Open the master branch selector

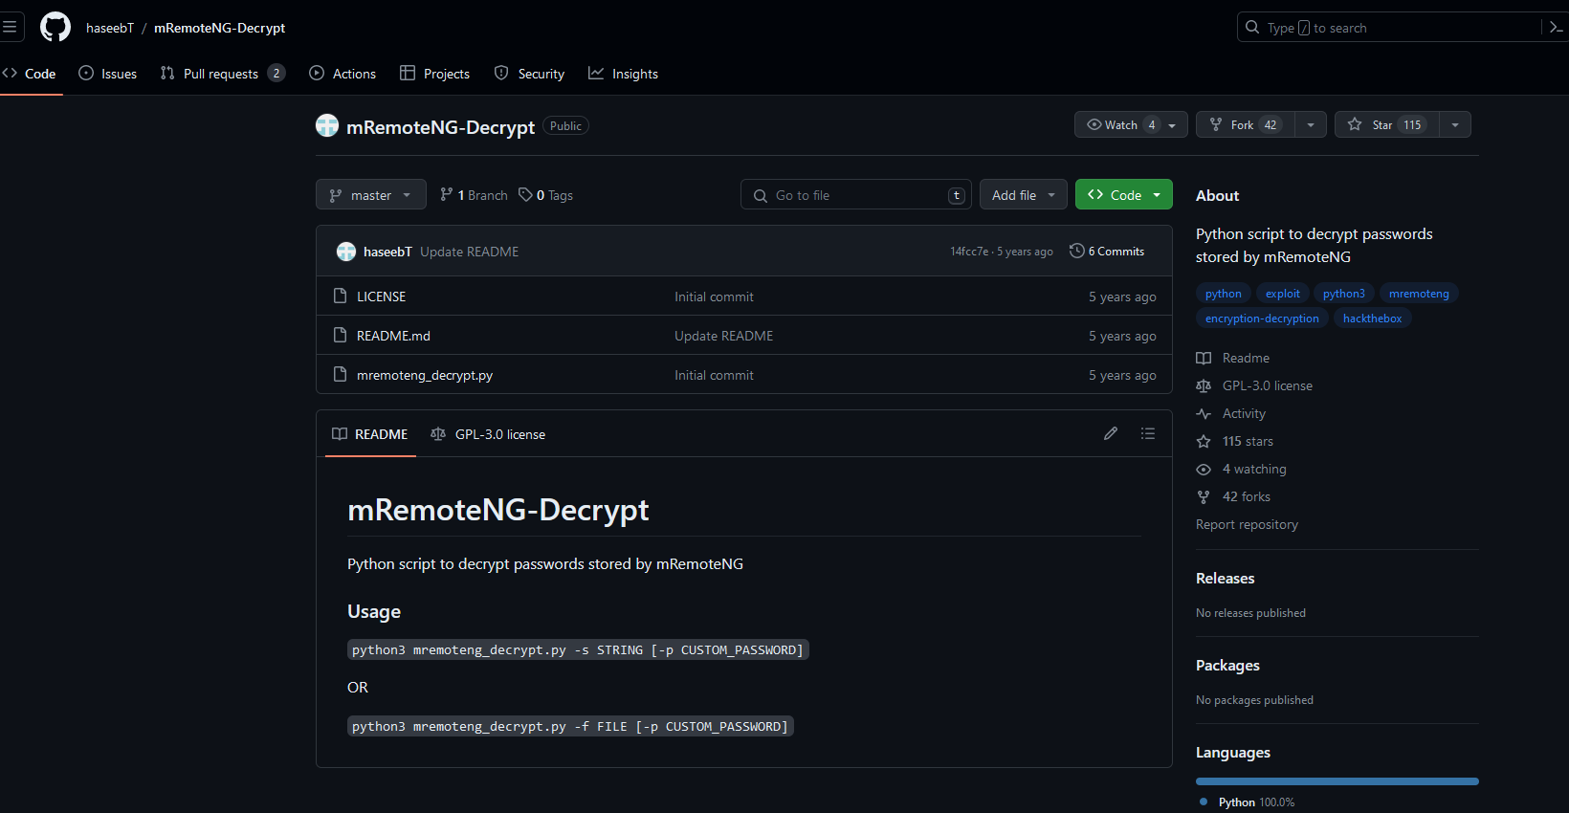click(371, 194)
